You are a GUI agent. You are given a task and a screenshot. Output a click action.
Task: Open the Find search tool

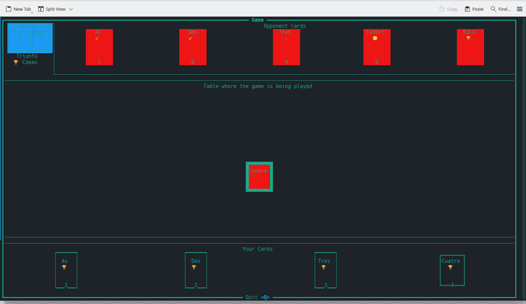click(501, 9)
